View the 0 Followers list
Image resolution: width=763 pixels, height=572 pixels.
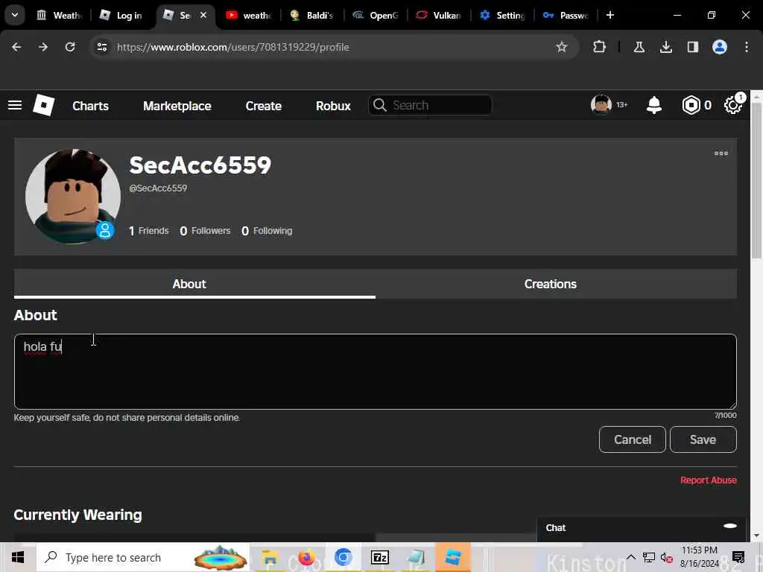point(205,231)
